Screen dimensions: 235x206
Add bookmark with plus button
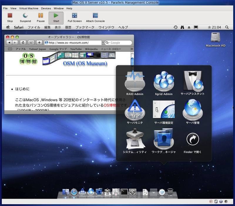pos(39,43)
